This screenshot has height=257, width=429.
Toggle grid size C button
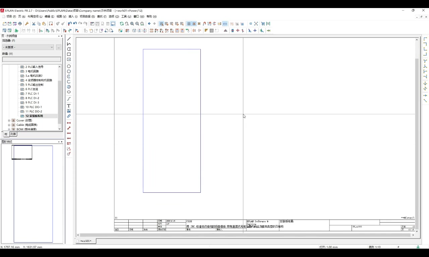(172, 24)
